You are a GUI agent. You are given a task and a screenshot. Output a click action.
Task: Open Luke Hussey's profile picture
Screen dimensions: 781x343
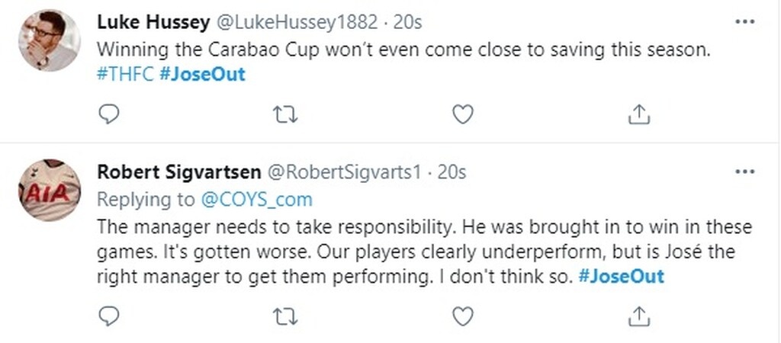(50, 40)
